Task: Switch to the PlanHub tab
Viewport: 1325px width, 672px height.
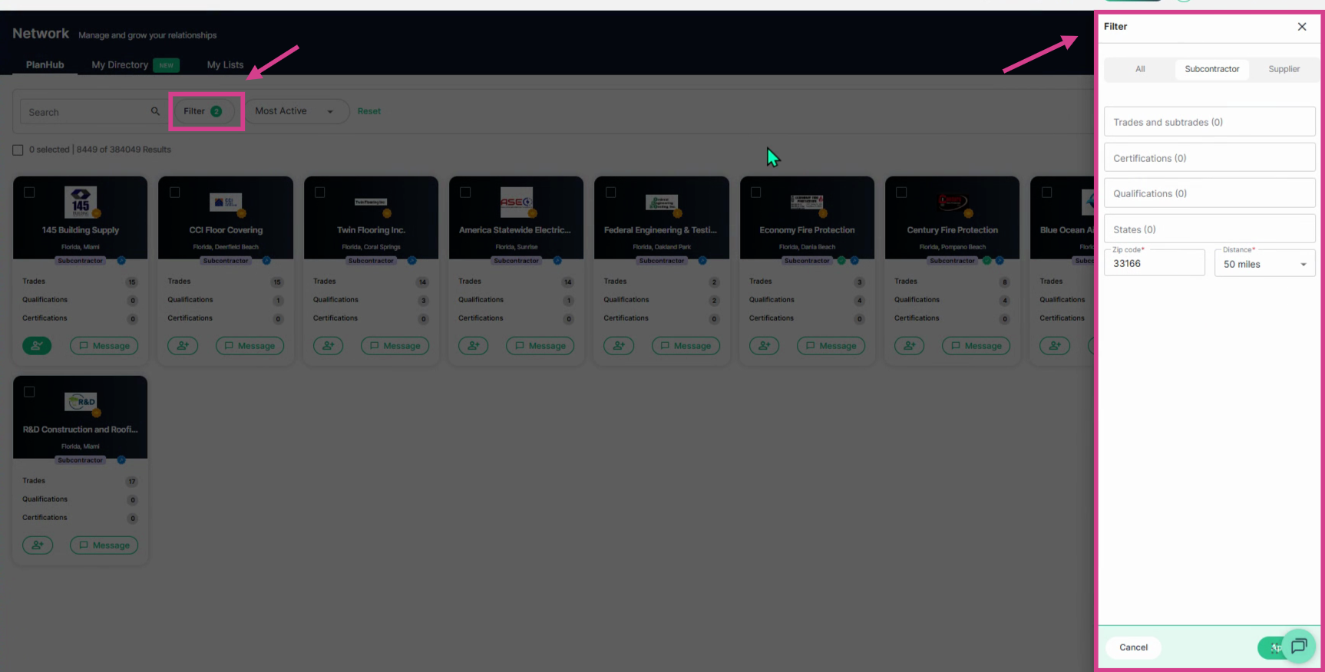Action: click(45, 65)
